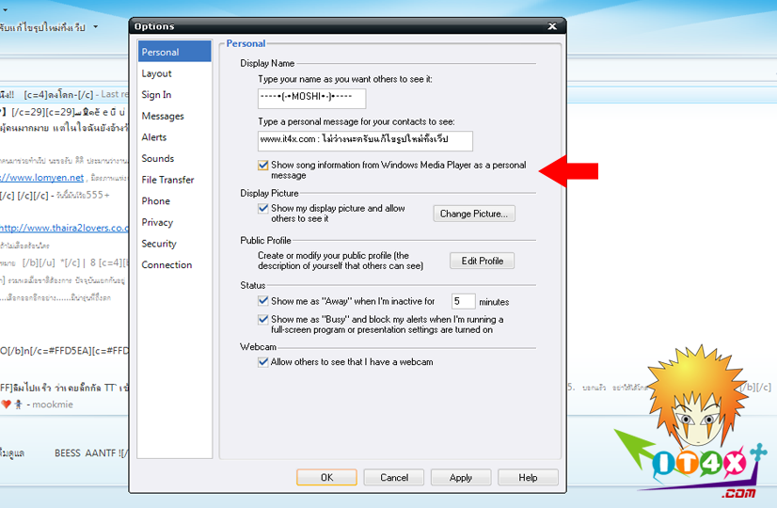Click the Edit Profile button

click(483, 261)
